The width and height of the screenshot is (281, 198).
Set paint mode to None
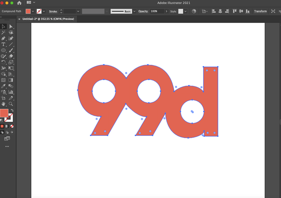point(12,126)
